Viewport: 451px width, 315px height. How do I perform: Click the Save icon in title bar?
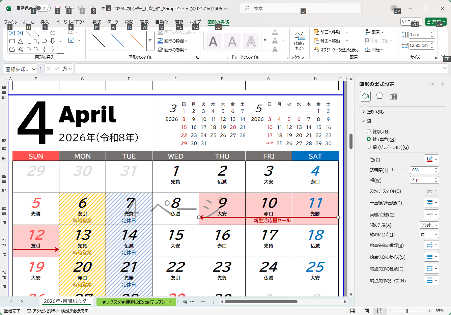coord(57,8)
